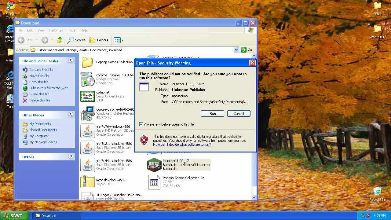
Task: Select the TL-Legacy-Launcher jar icon
Action: pyautogui.click(x=87, y=196)
